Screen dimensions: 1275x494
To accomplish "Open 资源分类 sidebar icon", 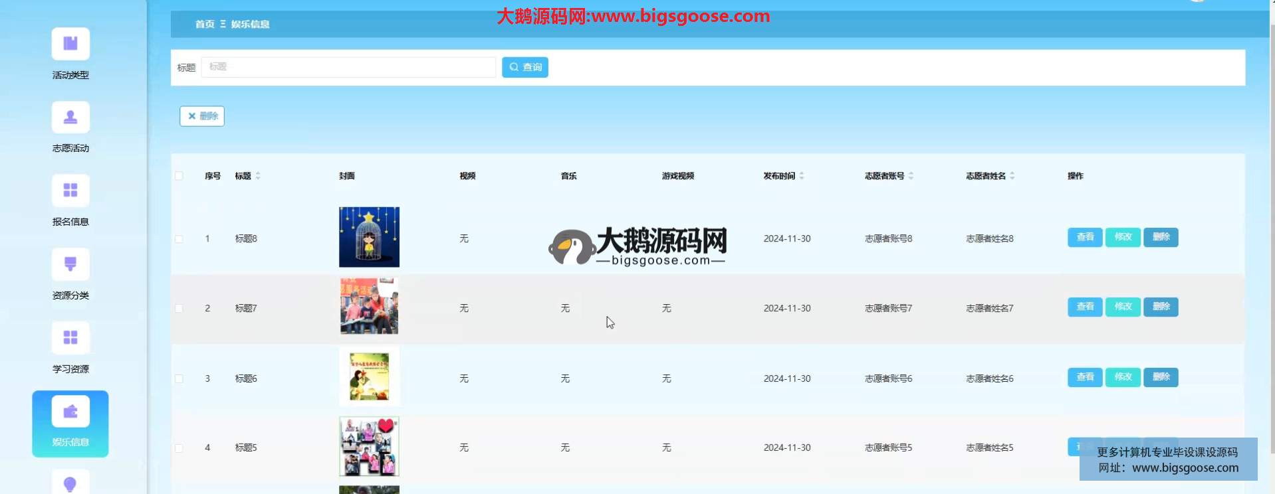I will [70, 264].
